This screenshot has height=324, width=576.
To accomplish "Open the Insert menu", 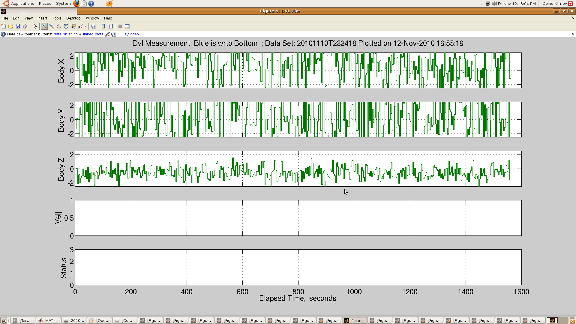I will click(42, 18).
